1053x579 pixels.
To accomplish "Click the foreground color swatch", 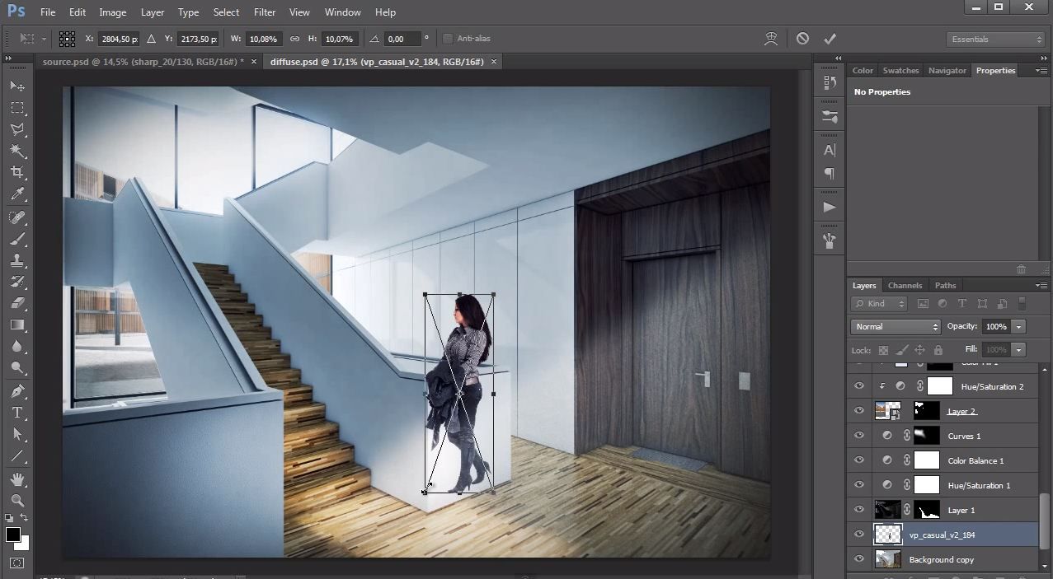I will pyautogui.click(x=13, y=535).
